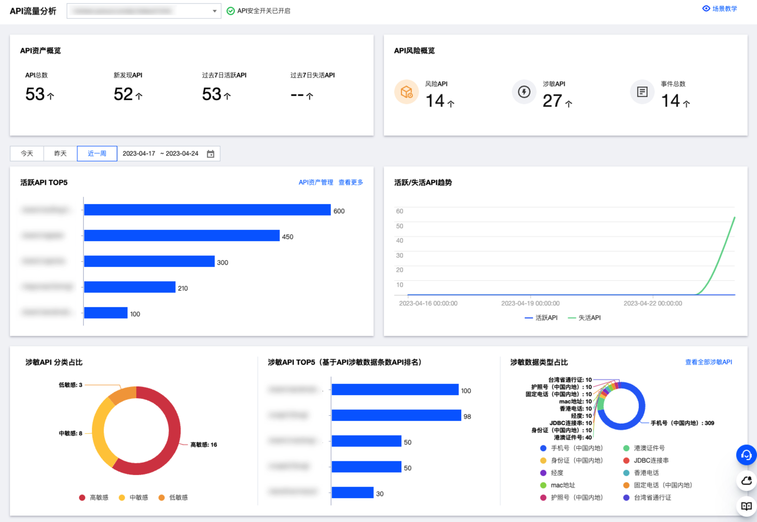The image size is (757, 522).
Task: Switch to the 今天 tab
Action: click(27, 154)
